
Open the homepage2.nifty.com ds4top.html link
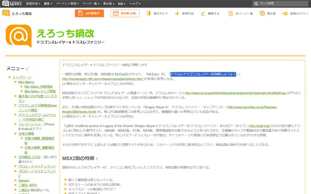coord(103,79)
